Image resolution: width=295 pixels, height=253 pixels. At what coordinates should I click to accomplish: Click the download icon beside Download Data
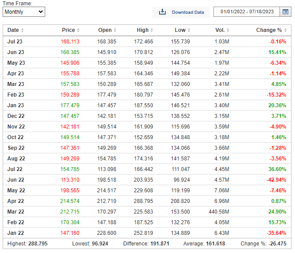coord(162,12)
